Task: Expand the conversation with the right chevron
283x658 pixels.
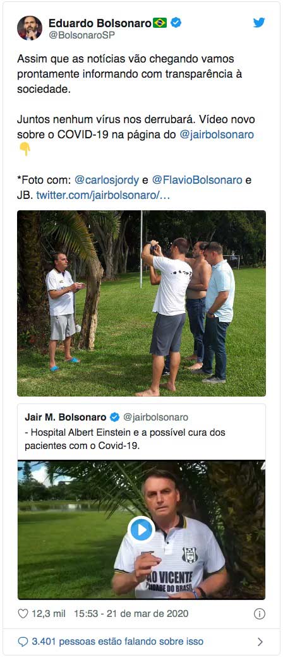Action: pyautogui.click(x=260, y=642)
